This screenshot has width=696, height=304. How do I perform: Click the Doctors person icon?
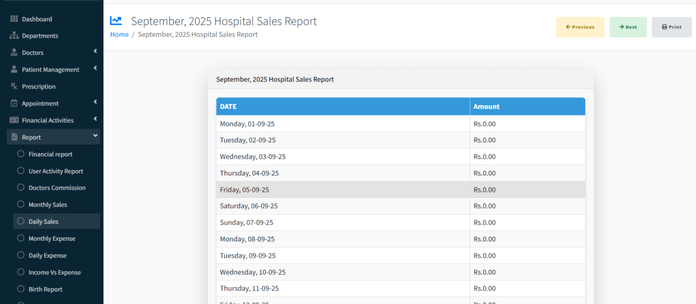14,52
